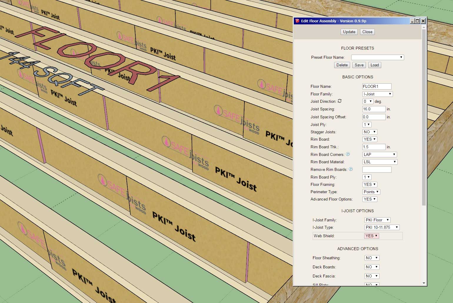Open the Joist Ply dropdown
Viewport: 453px width, 303px height.
[367, 124]
